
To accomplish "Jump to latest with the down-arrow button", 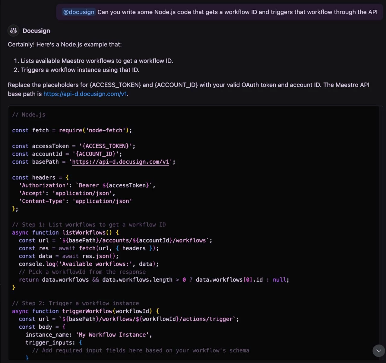I will pos(378,351).
